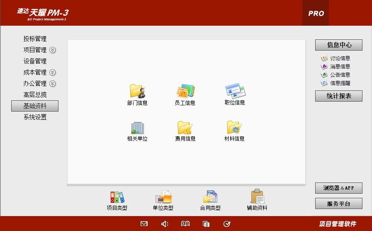Open the 费用信息 expense folder icon
The image size is (372, 231).
(x=185, y=128)
